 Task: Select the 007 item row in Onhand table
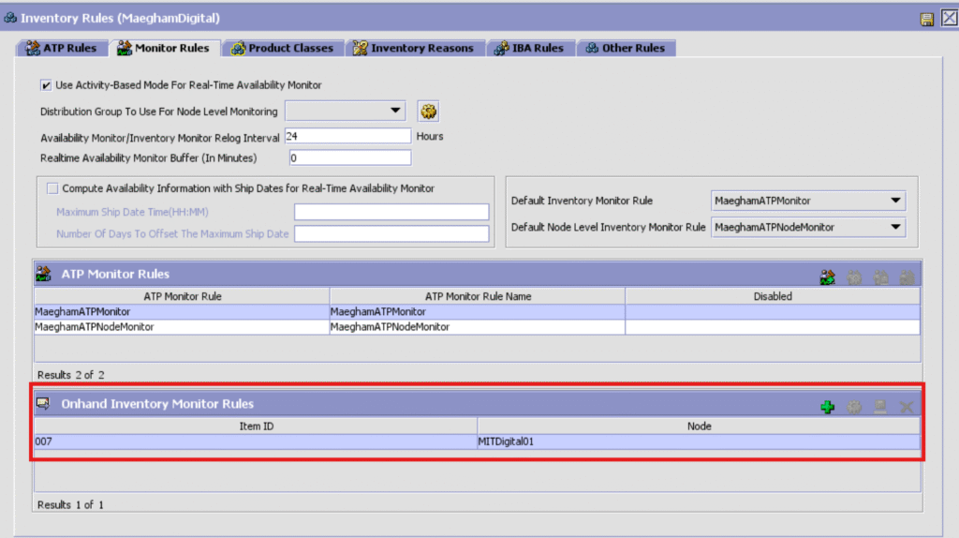click(255, 441)
